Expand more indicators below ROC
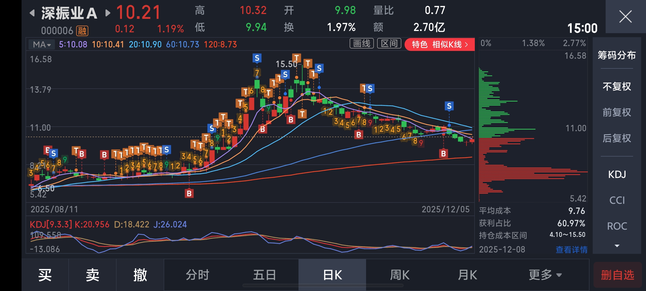 617,246
